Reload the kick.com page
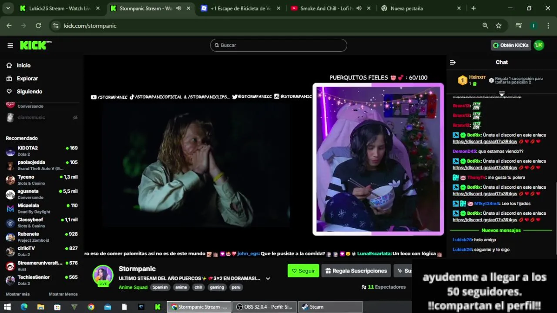The image size is (557, 313). tap(38, 26)
